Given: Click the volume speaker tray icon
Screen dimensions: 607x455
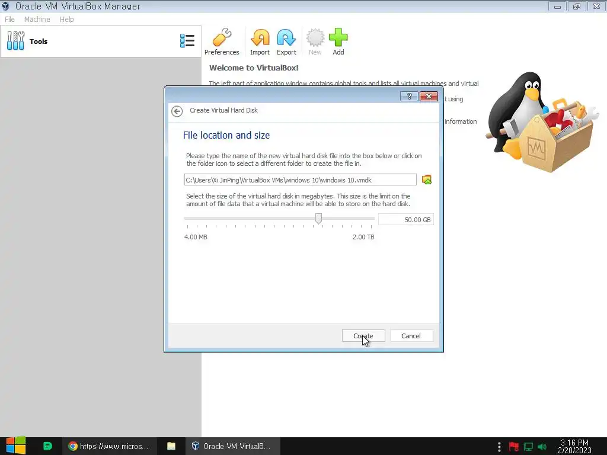Looking at the screenshot, I should [542, 447].
